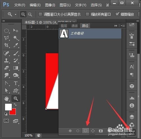Image resolution: width=141 pixels, height=139 pixels.
Task: Switch to the 通道 tab
Action: [x=75, y=26]
